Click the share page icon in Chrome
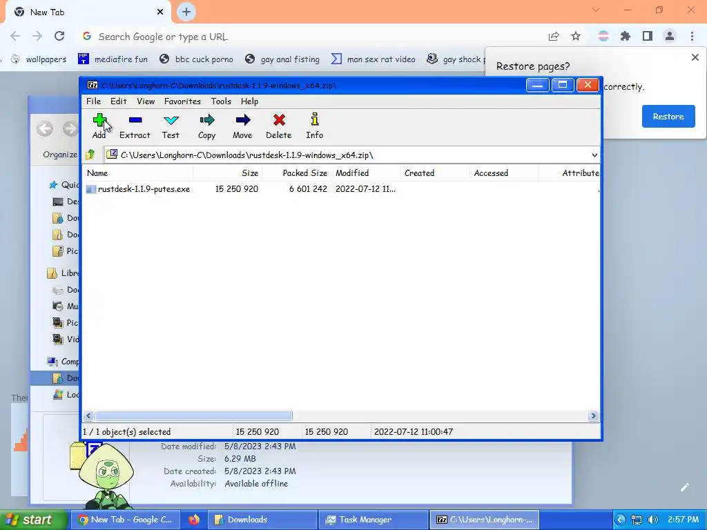This screenshot has height=530, width=707. pos(554,36)
